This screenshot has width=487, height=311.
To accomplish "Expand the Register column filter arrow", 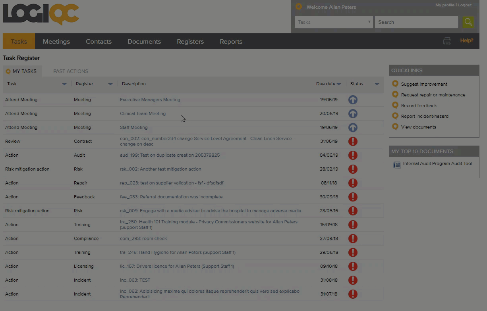I will [x=110, y=84].
